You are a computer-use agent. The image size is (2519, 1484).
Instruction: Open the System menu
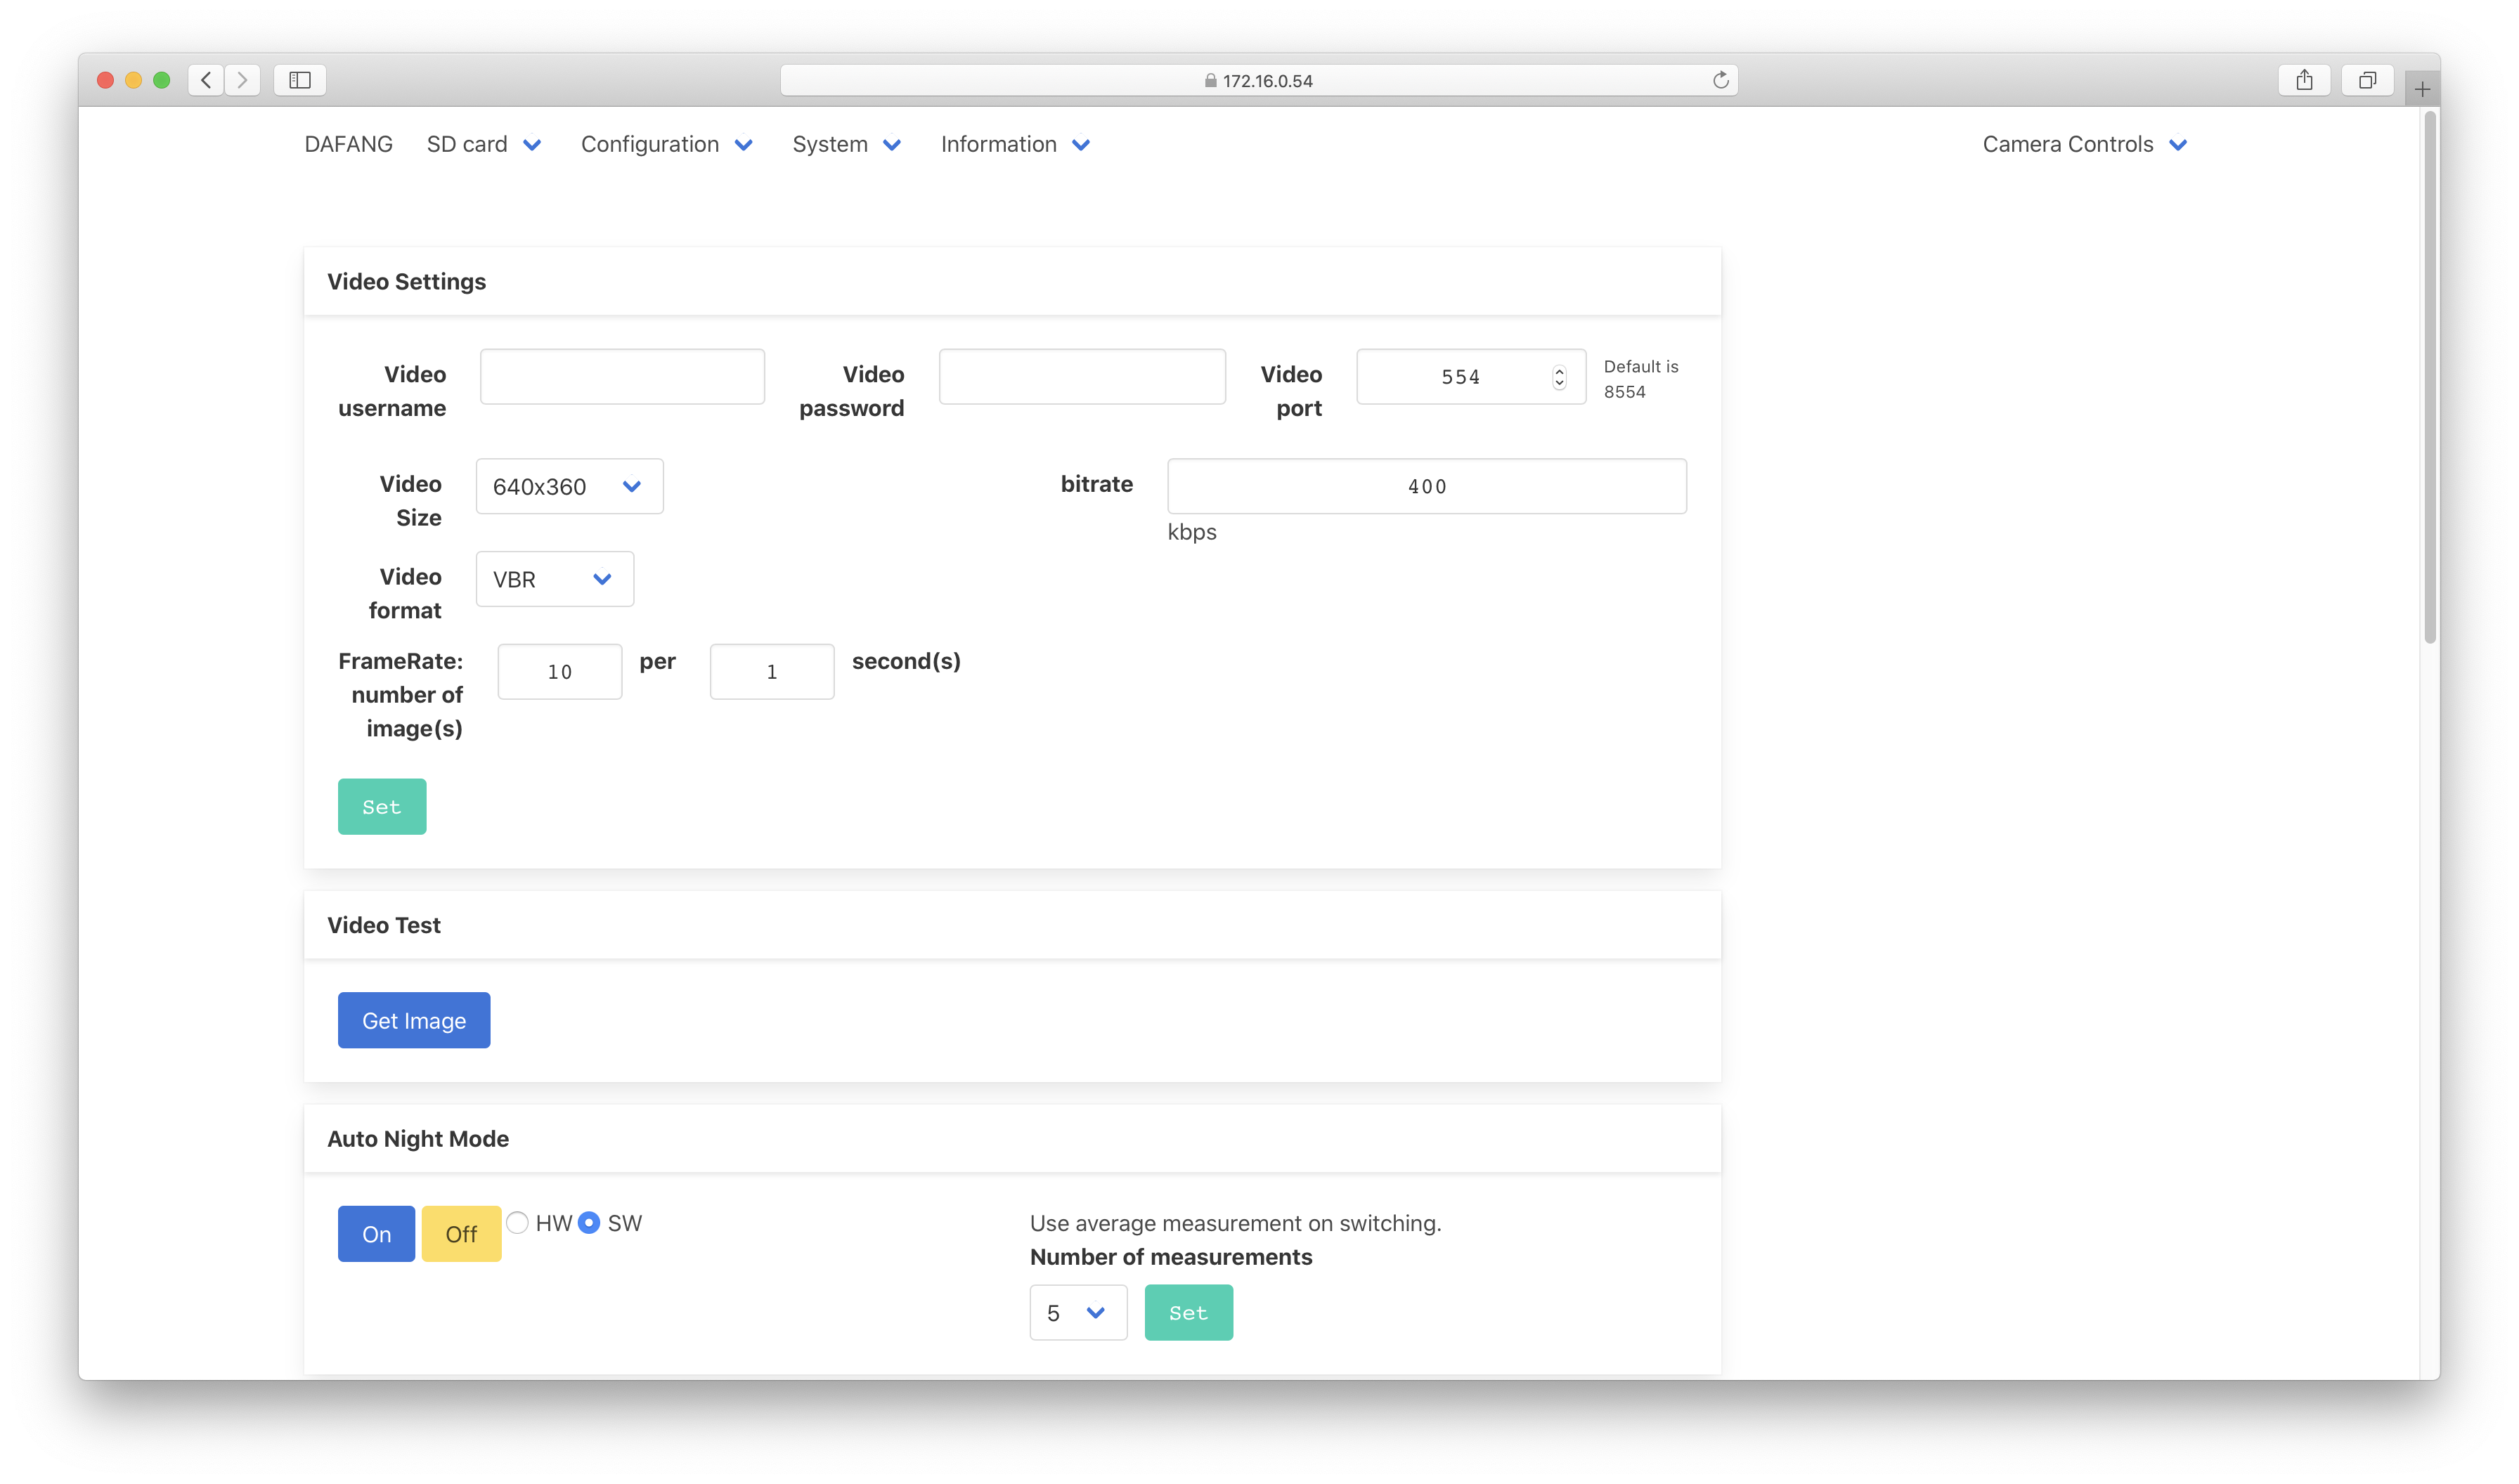pyautogui.click(x=846, y=144)
